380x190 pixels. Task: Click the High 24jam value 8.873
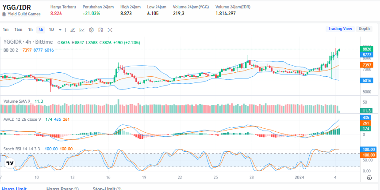click(x=126, y=14)
